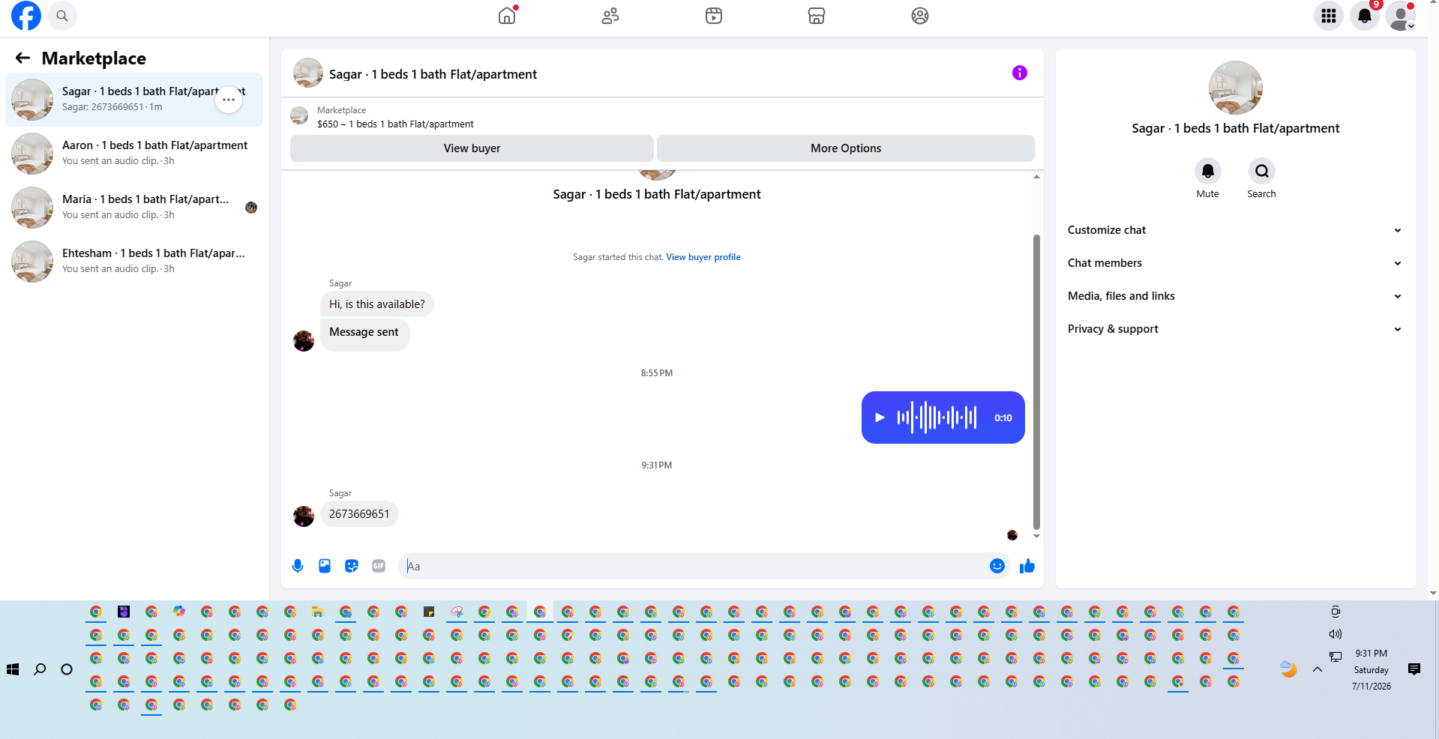Go to the Home feed tab
The height and width of the screenshot is (739, 1439).
click(x=508, y=16)
